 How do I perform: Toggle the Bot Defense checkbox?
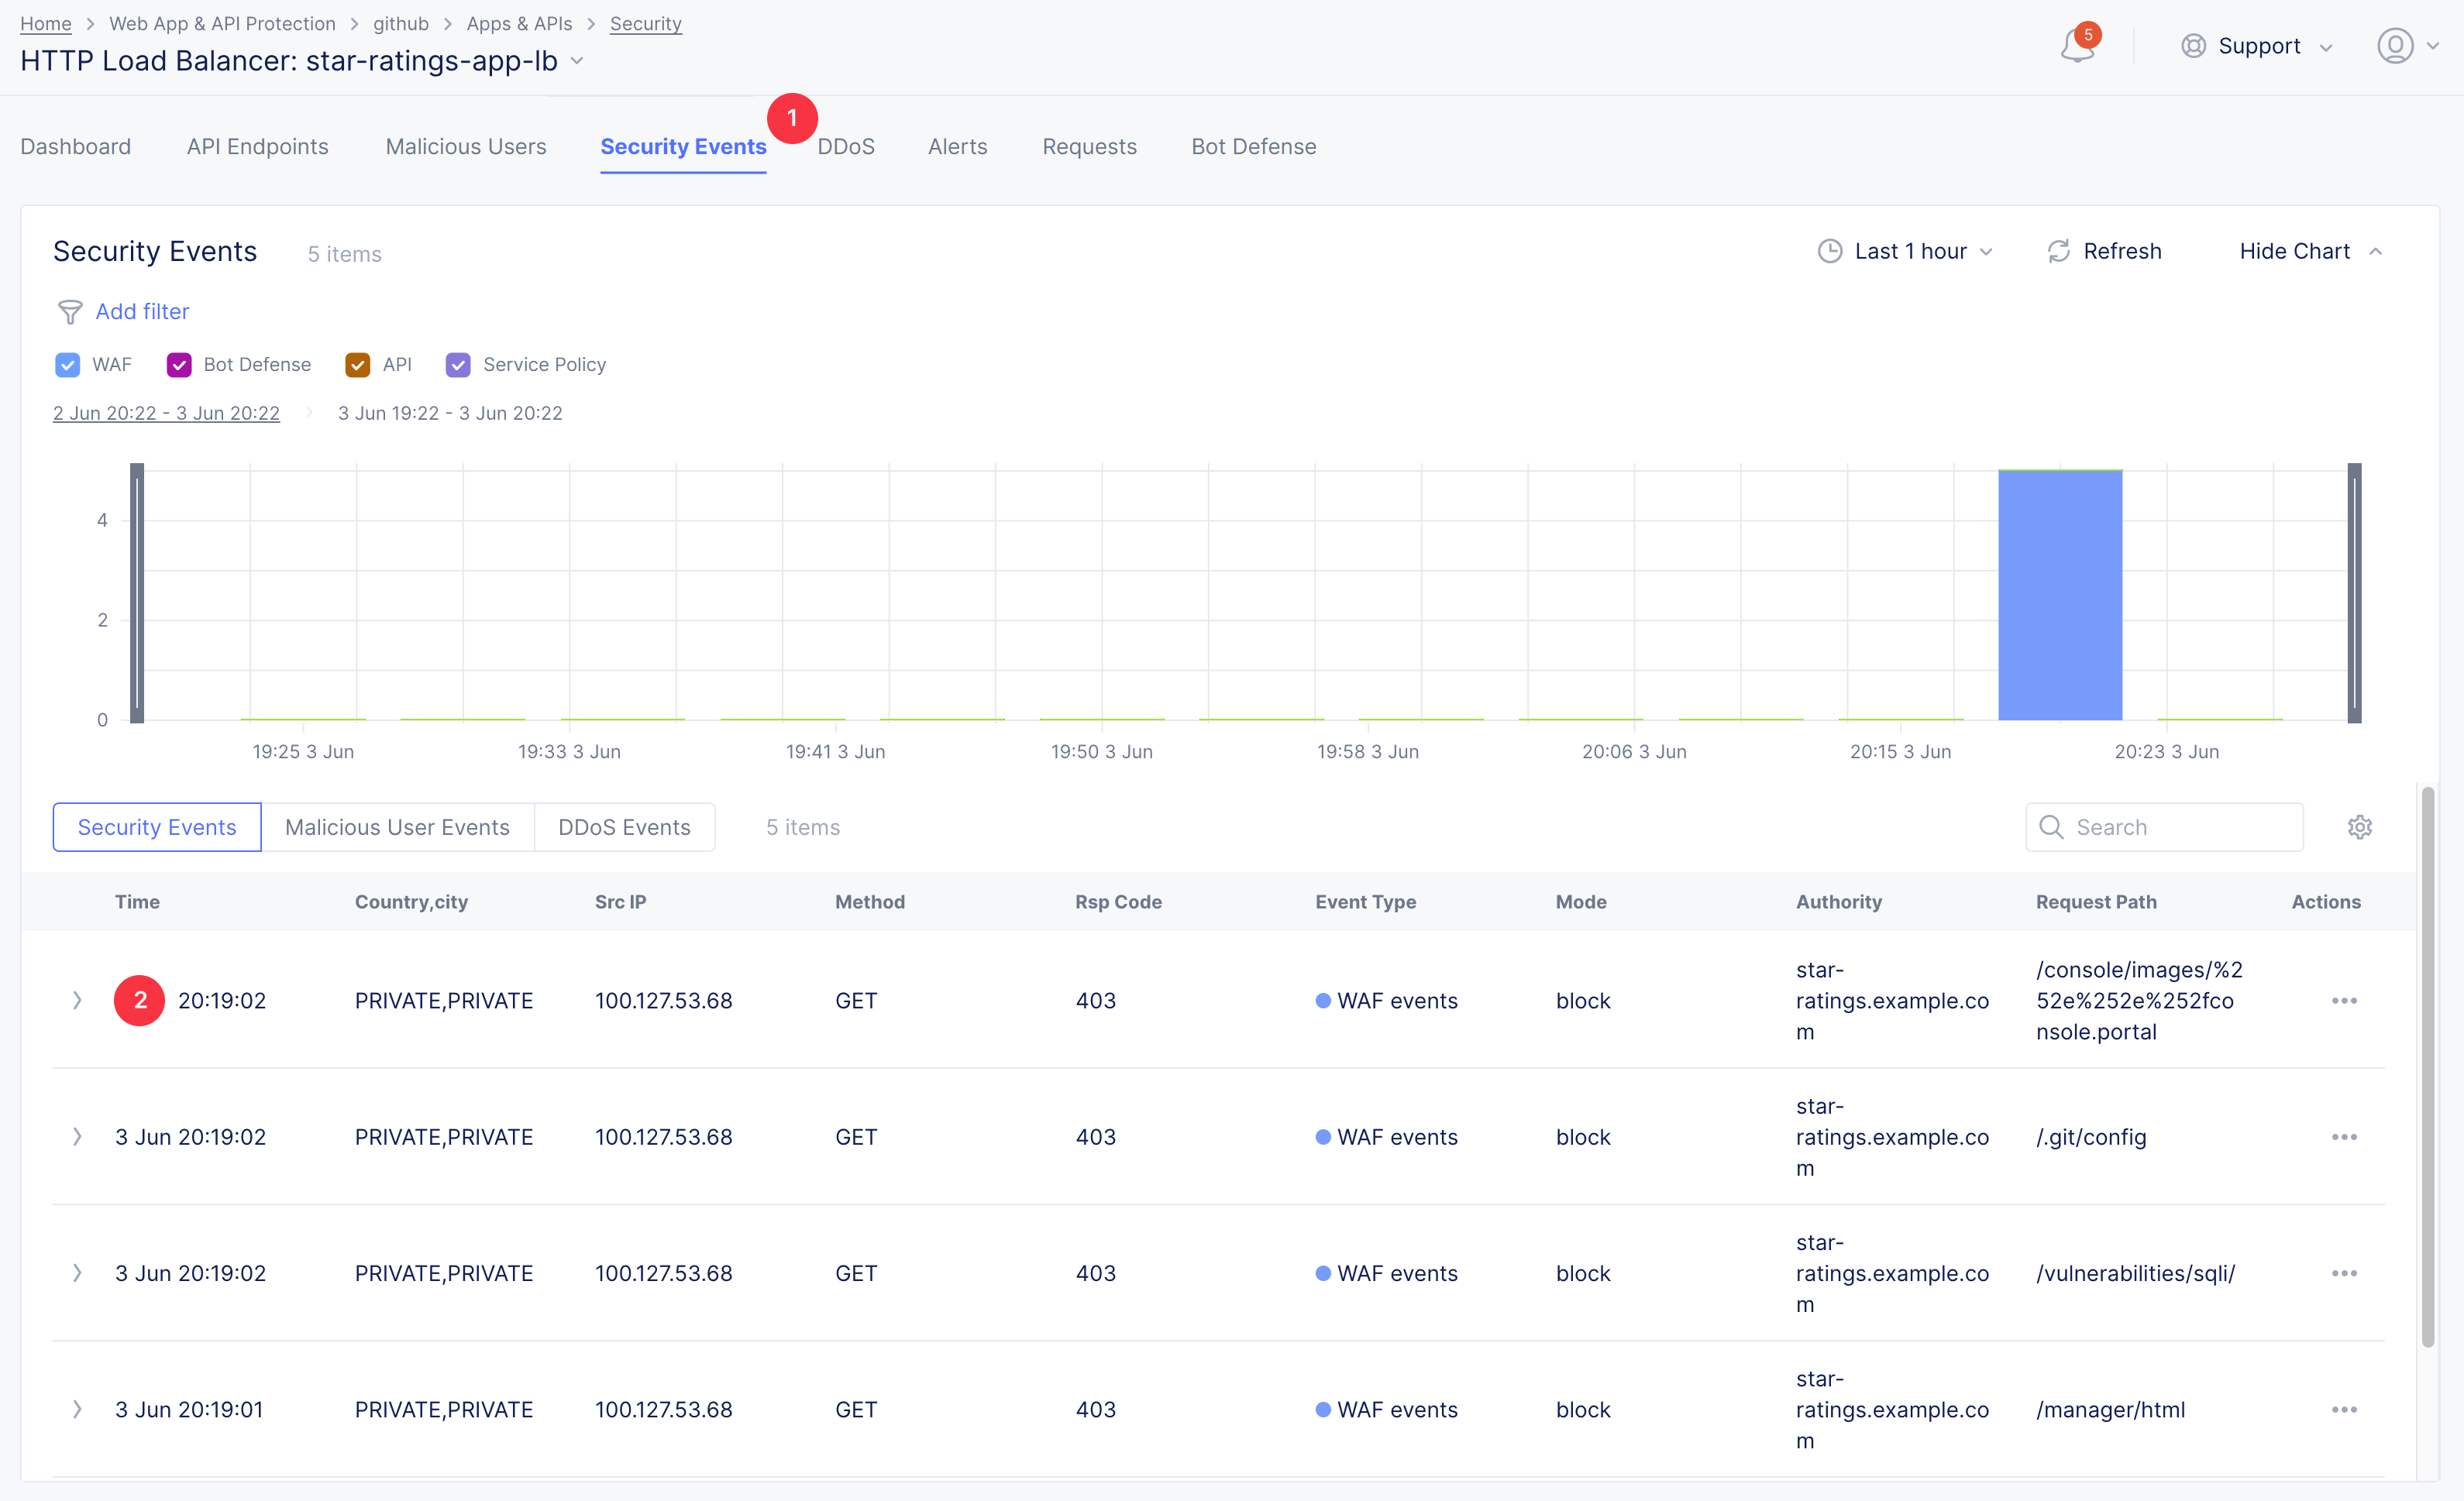click(x=179, y=365)
